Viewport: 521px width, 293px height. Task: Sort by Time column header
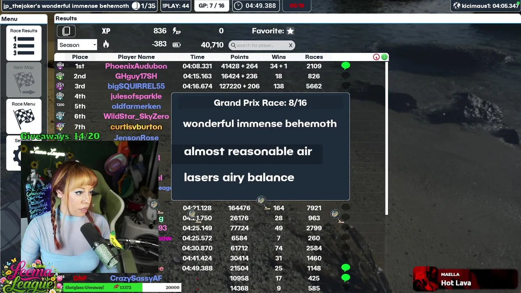point(197,57)
